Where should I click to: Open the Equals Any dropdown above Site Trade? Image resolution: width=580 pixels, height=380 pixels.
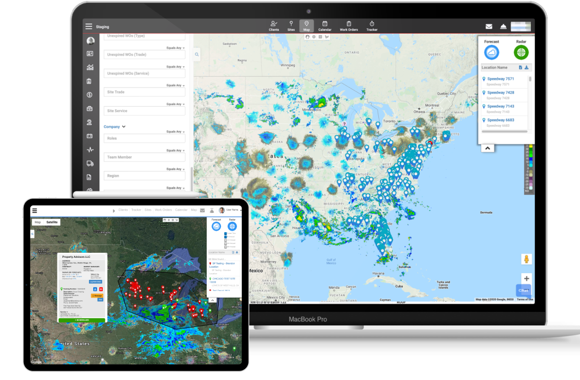[175, 85]
